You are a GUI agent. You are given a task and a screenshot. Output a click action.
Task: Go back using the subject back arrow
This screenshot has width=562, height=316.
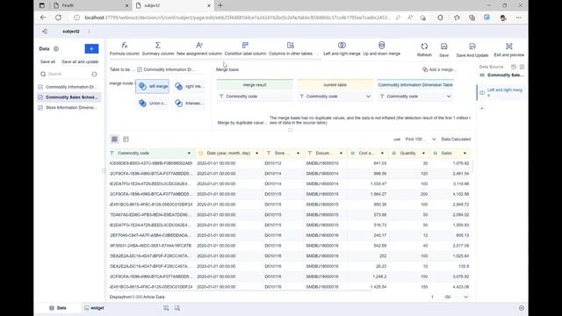45,32
